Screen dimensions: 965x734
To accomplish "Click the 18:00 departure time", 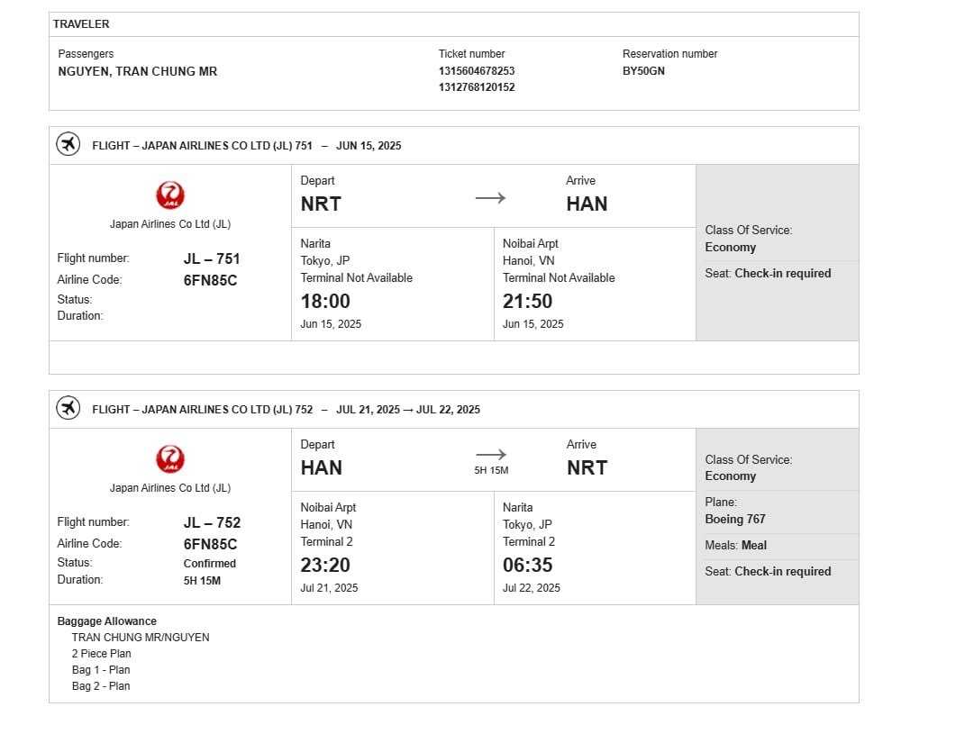I will click(x=325, y=301).
